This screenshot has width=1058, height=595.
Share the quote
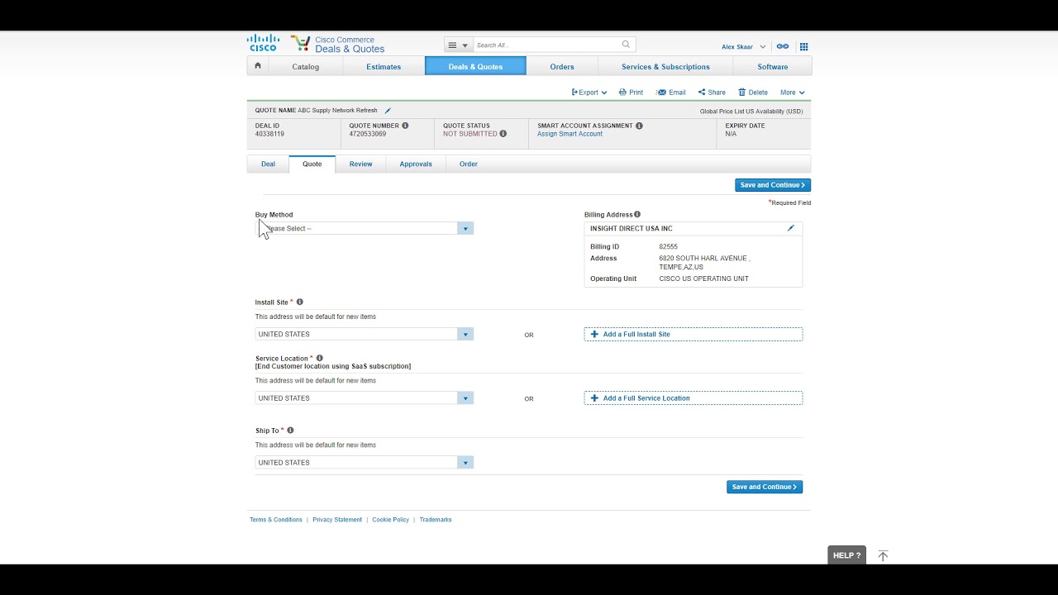712,93
